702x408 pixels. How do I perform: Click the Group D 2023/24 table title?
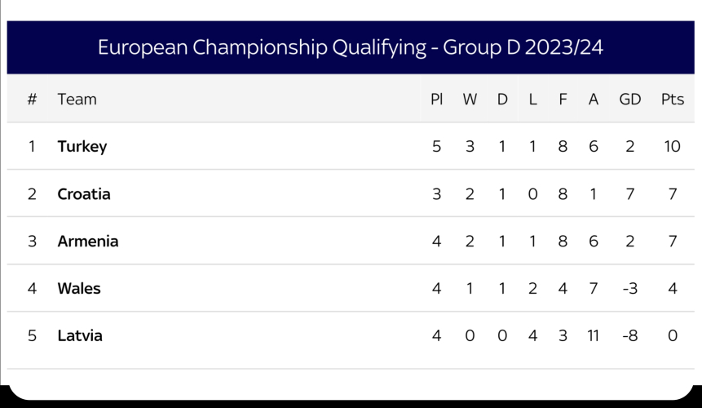(351, 47)
